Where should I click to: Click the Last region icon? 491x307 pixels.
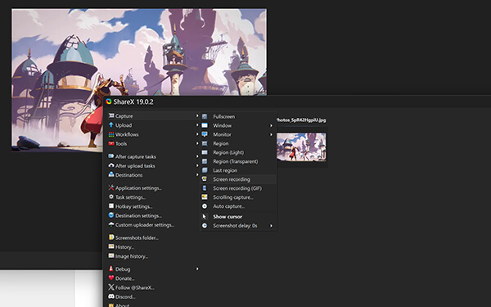tap(205, 170)
